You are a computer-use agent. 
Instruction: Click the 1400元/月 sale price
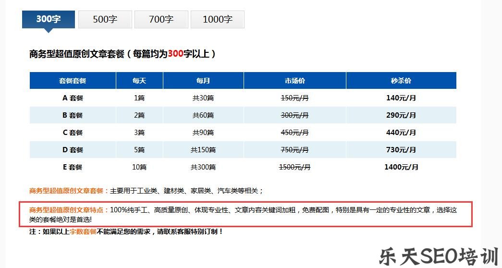click(401, 167)
